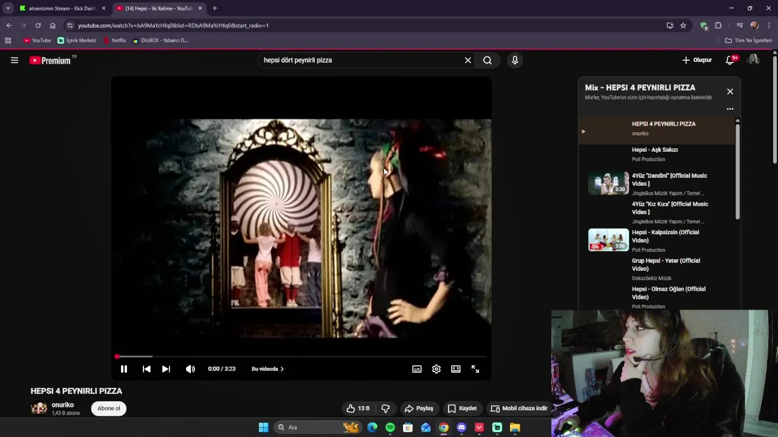Open the Netflix bookmark
The width and height of the screenshot is (778, 437).
point(115,41)
